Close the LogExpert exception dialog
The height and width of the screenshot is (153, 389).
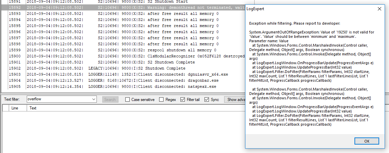point(379,9)
